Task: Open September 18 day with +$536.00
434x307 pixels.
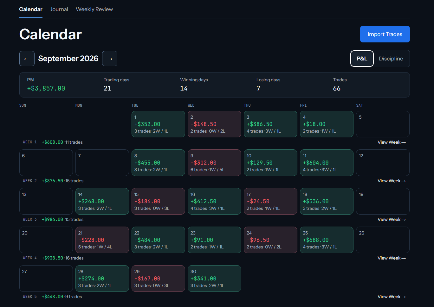Action: pos(327,201)
